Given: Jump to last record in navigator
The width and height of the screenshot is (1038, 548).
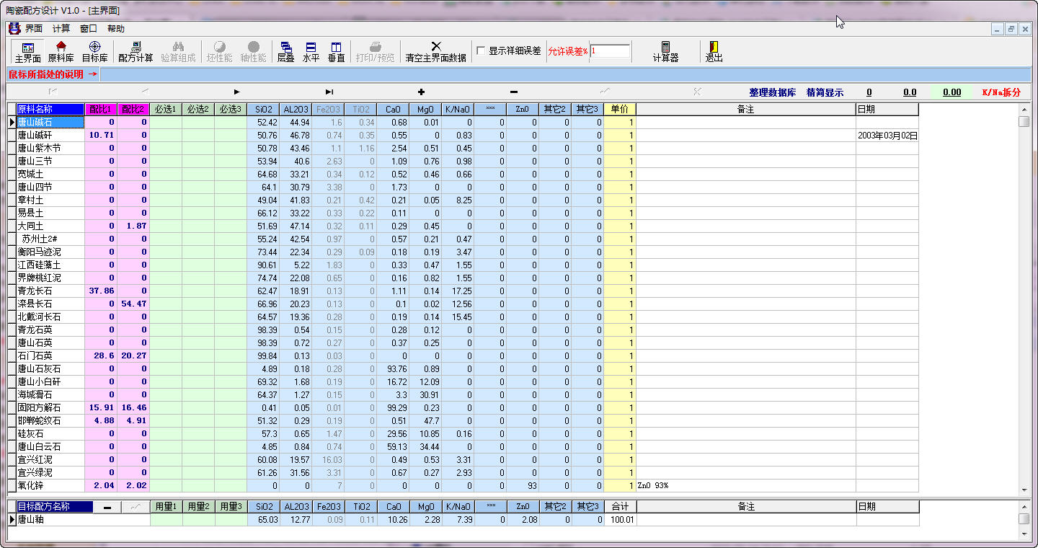Looking at the screenshot, I should click(x=329, y=92).
